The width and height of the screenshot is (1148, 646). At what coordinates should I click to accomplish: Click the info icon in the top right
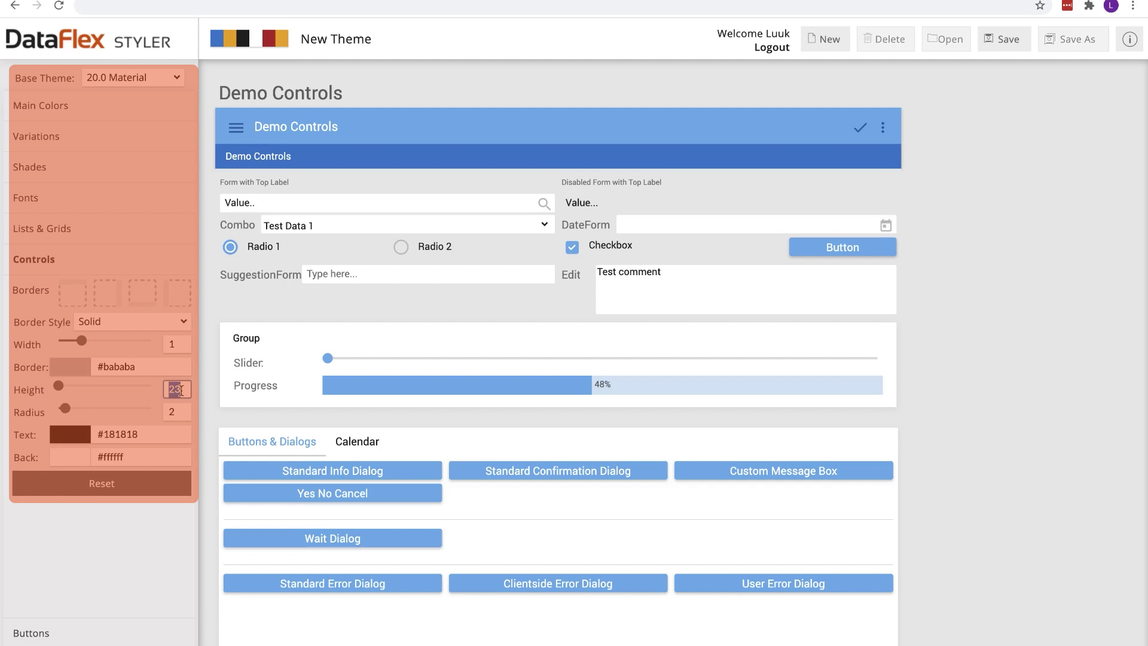[1129, 39]
